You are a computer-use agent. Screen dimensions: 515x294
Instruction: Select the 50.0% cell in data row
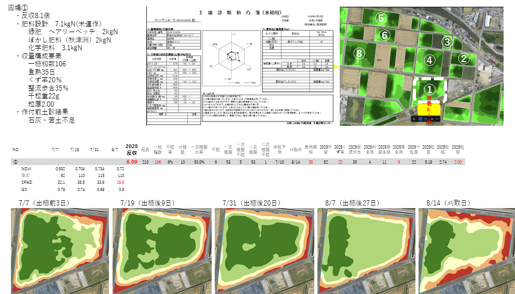[199, 162]
